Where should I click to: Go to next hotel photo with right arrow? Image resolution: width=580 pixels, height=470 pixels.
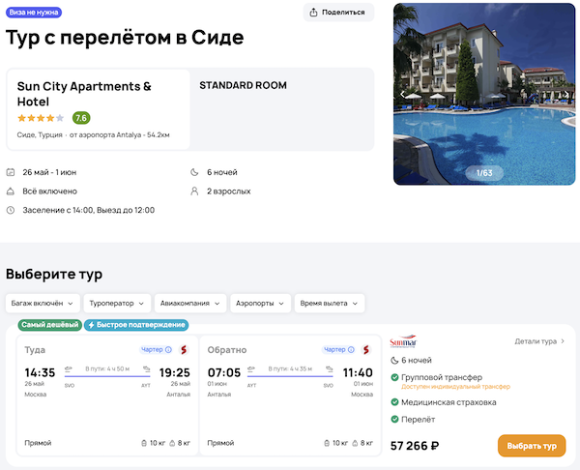tap(565, 94)
